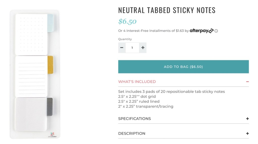Click the light blue tab on notes
Viewport: 258px width, 144px height.
[50, 23]
